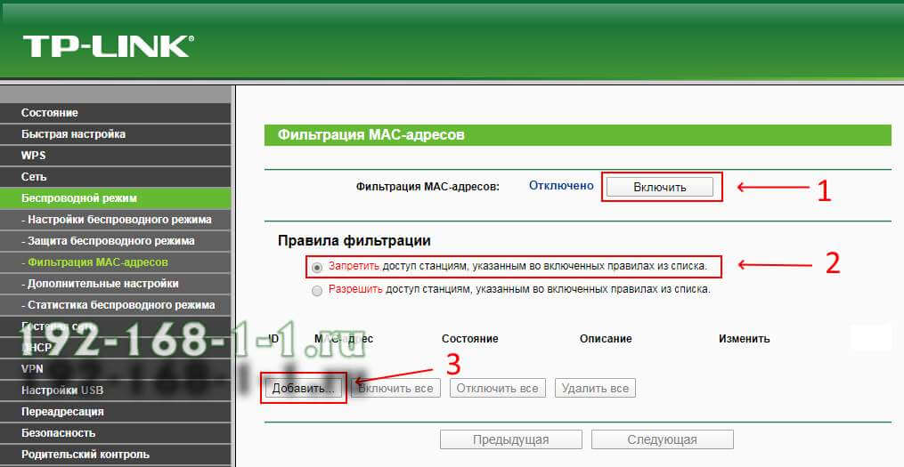Collapse the Беспроводной режим section
904x467 pixels.
(79, 198)
